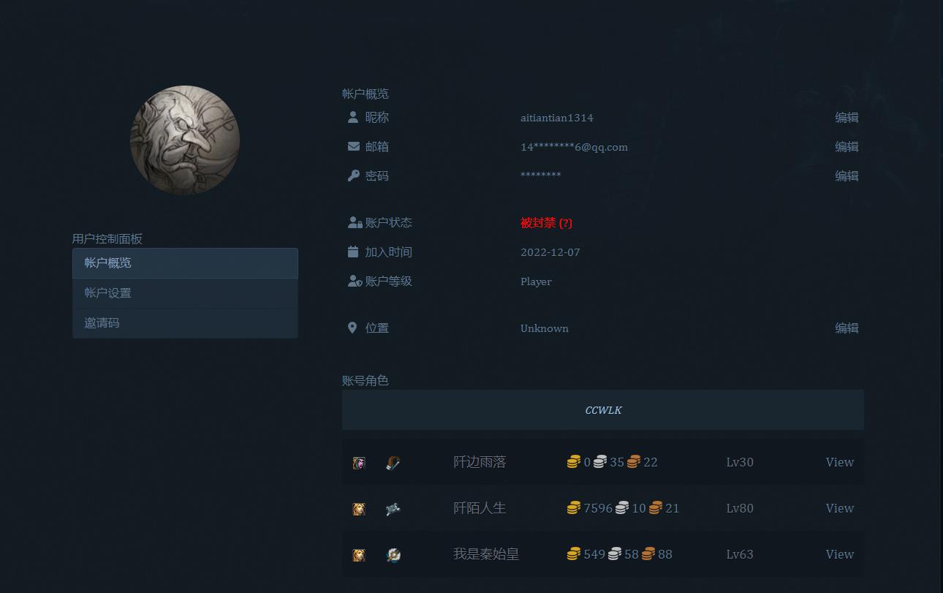Expand the CCWLK character list header
The height and width of the screenshot is (593, 943).
point(603,410)
